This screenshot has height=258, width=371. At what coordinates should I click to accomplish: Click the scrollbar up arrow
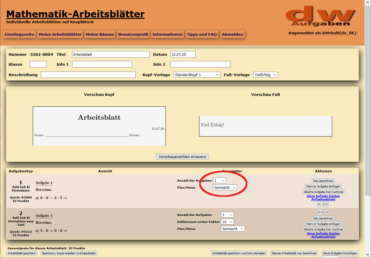(x=368, y=2)
